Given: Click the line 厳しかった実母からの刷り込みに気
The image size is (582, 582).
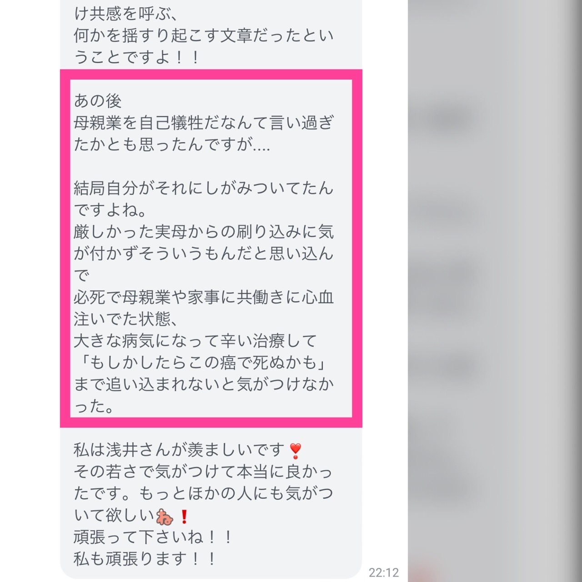Looking at the screenshot, I should 204,232.
